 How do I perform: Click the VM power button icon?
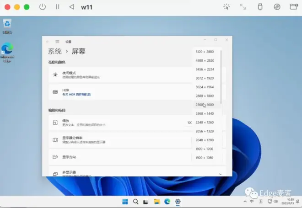point(43,7)
